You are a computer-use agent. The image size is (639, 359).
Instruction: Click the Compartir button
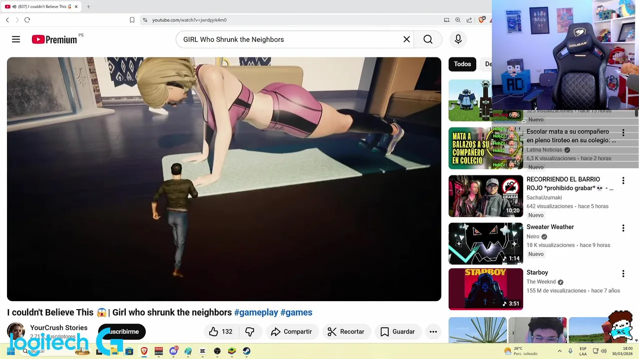(x=292, y=332)
